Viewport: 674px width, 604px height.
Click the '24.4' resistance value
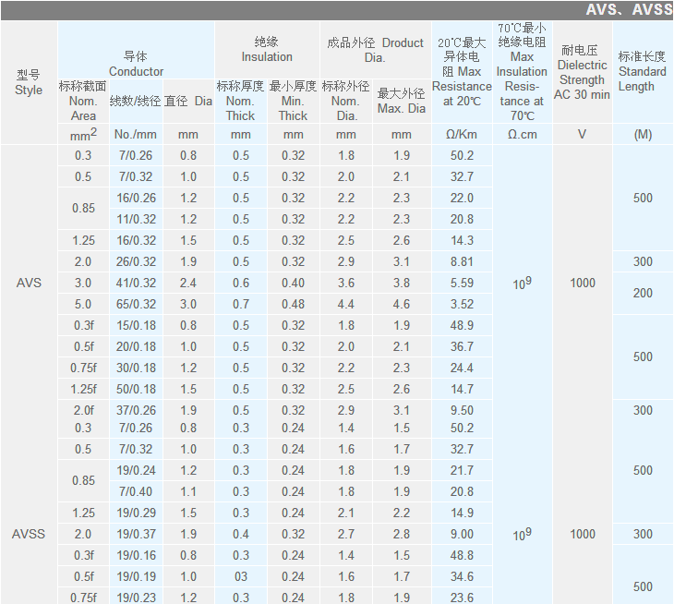(x=462, y=368)
